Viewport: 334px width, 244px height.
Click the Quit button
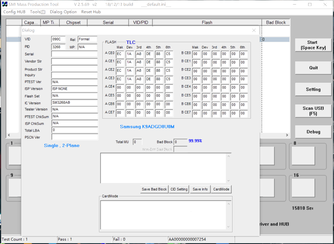(x=313, y=68)
